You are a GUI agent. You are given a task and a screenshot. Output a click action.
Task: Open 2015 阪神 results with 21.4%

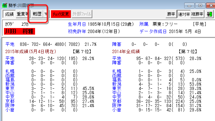(10, 106)
